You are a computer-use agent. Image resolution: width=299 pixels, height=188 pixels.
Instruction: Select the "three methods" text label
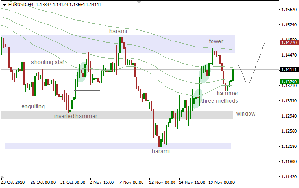point(219,101)
